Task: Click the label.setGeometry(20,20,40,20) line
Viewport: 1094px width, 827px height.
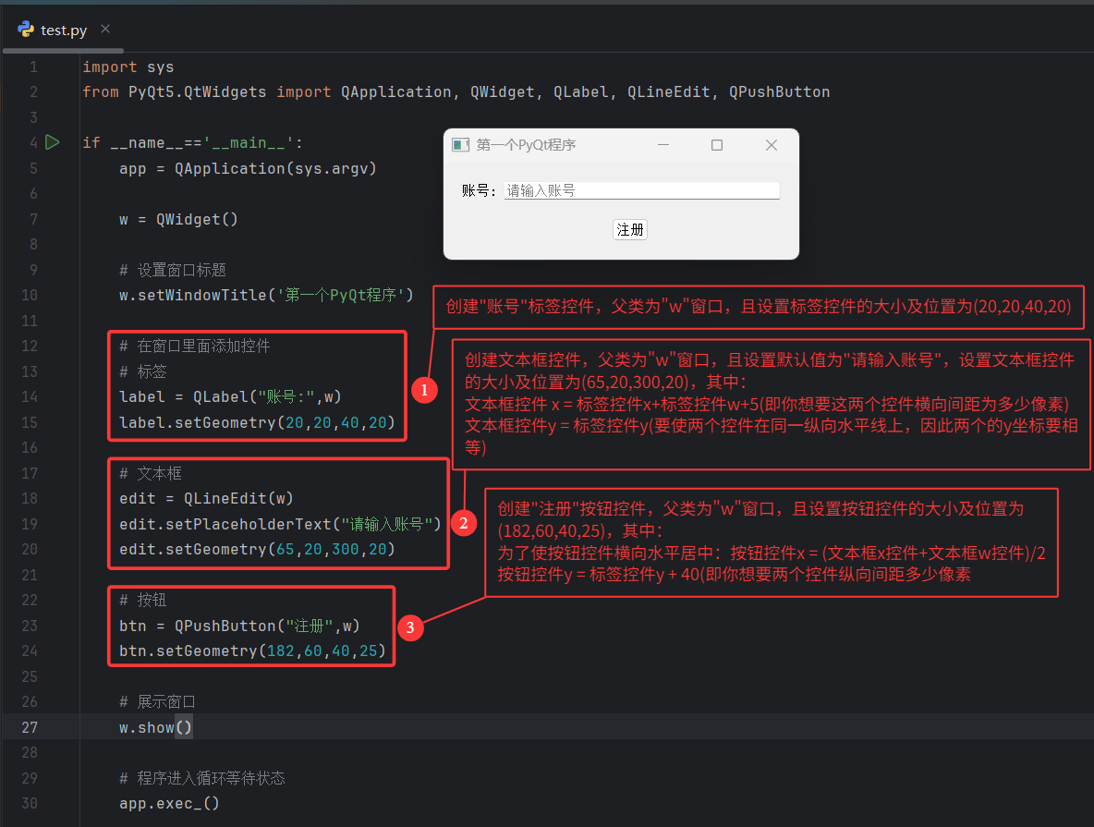Action: coord(258,422)
